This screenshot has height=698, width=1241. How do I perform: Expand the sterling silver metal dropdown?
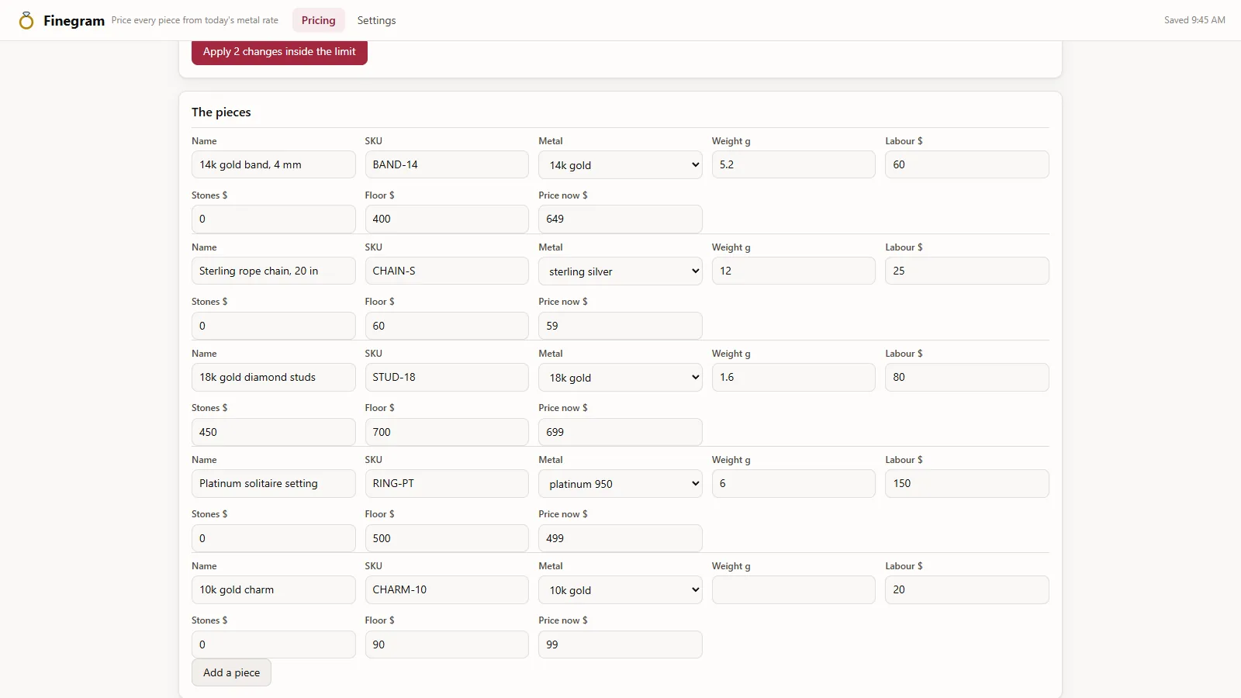[x=620, y=271]
